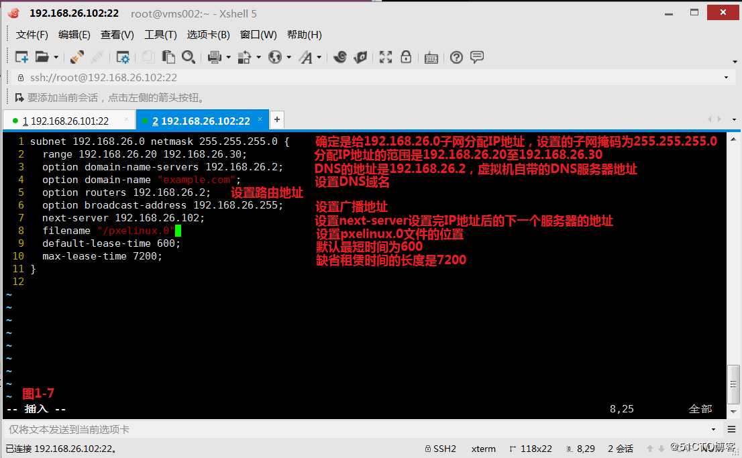The width and height of the screenshot is (742, 458).
Task: Add a new tab with plus button
Action: pos(277,120)
